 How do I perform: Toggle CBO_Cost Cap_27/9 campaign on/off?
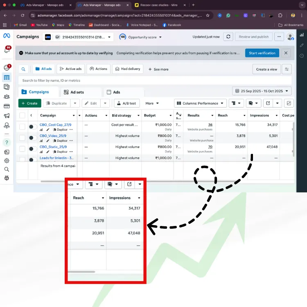pyautogui.click(x=33, y=126)
